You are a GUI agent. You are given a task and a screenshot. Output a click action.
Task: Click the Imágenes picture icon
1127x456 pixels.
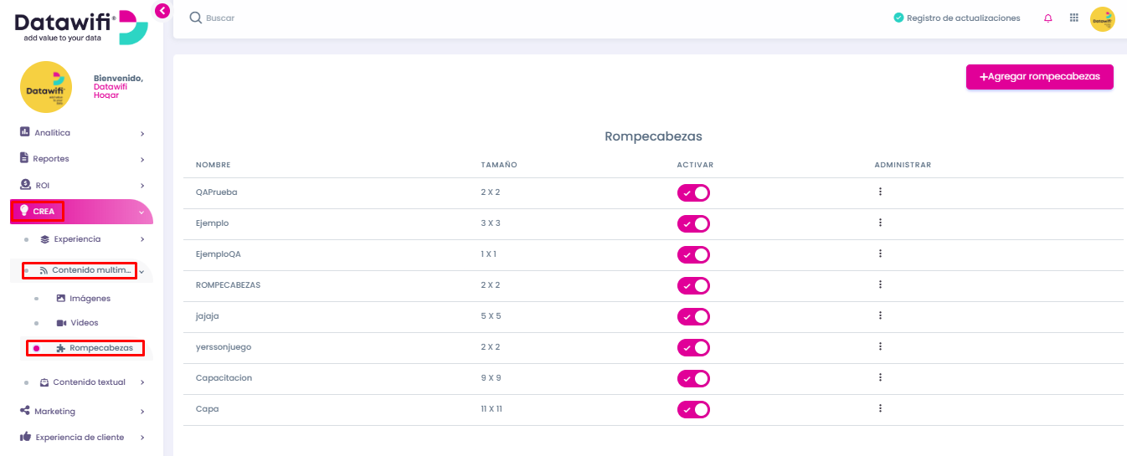(x=61, y=298)
